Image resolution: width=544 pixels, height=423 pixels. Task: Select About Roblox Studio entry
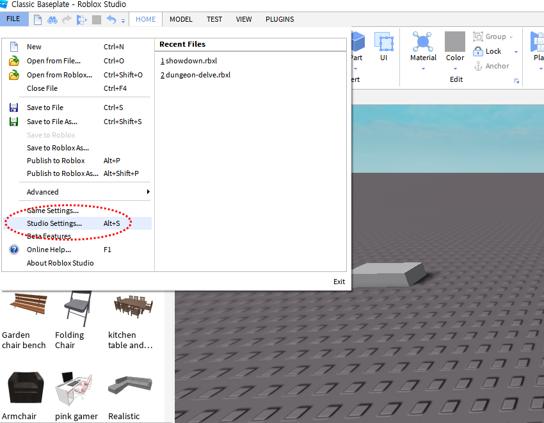tap(77, 263)
